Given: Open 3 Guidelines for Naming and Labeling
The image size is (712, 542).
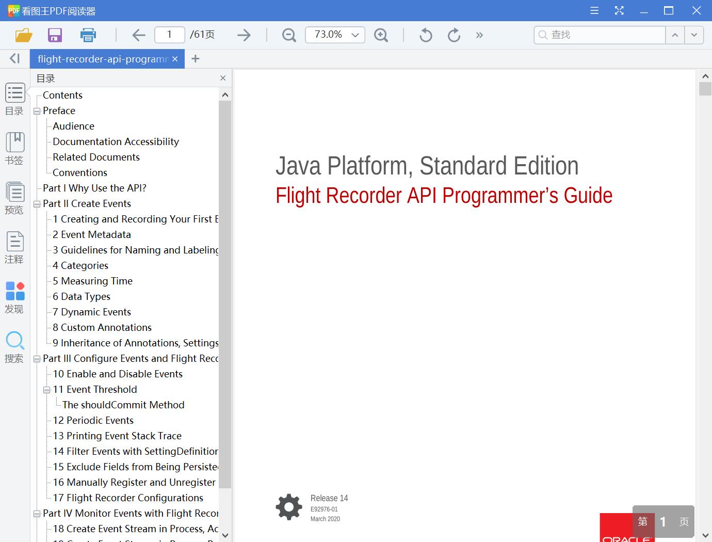Looking at the screenshot, I should 135,250.
